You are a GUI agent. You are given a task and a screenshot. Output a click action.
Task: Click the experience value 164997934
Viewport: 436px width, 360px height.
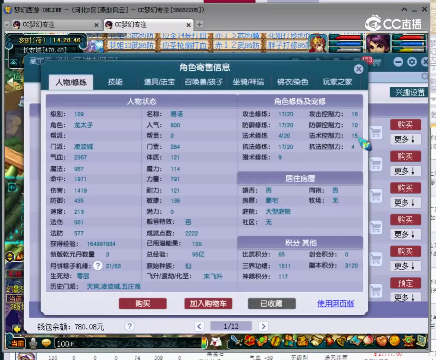coord(101,244)
